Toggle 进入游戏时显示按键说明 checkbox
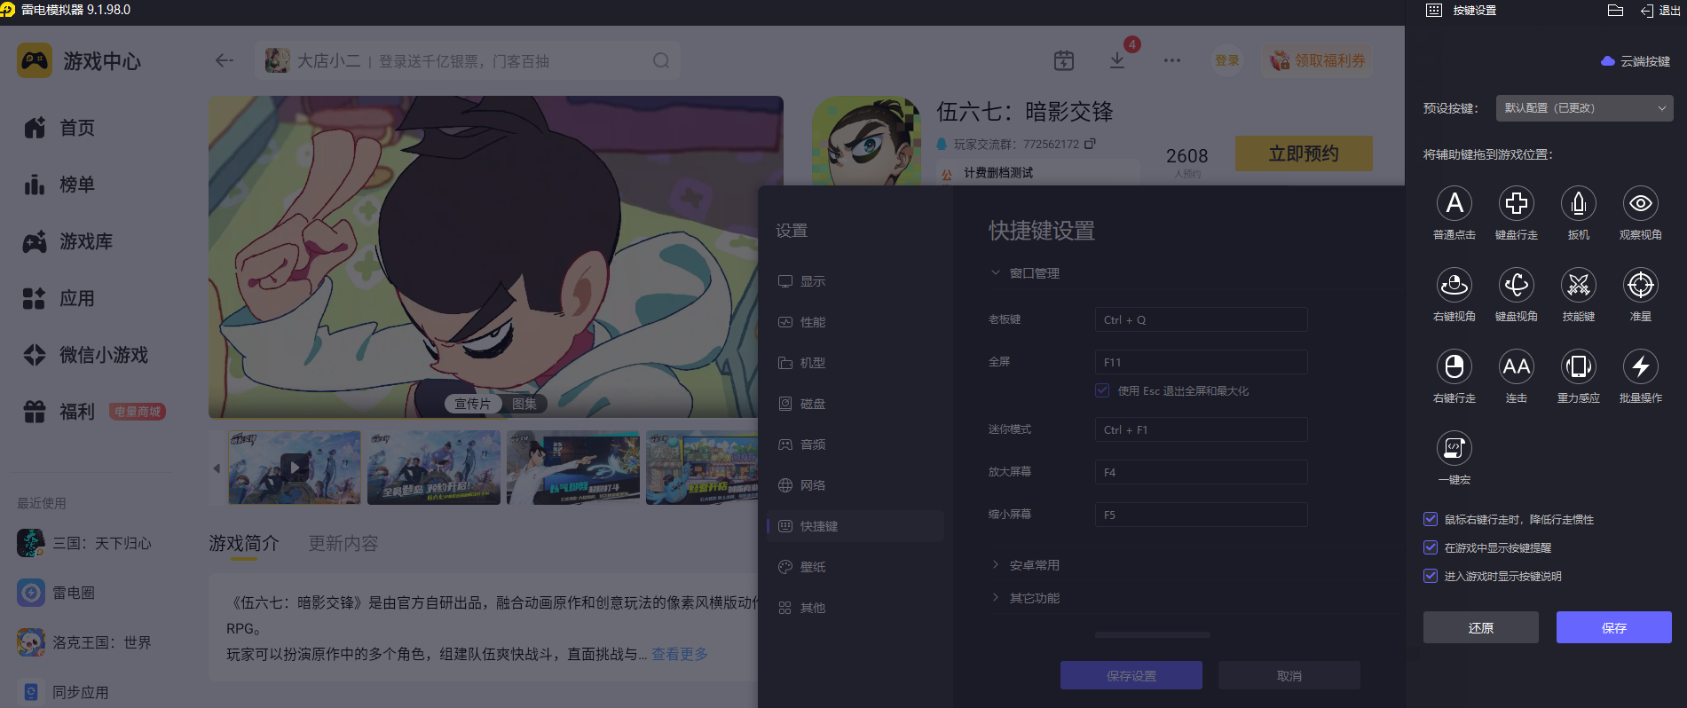Image resolution: width=1687 pixels, height=708 pixels. click(x=1431, y=576)
